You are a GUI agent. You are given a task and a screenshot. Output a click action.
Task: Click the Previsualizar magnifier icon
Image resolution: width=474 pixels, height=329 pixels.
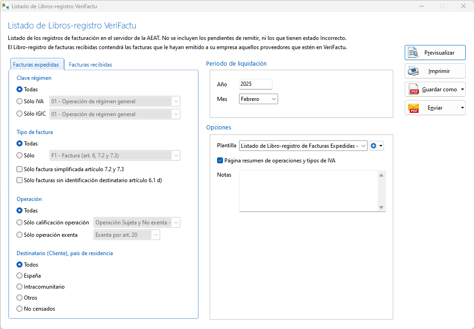(x=414, y=53)
